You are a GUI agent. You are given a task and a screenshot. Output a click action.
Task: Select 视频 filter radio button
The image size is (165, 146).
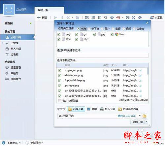123,29
